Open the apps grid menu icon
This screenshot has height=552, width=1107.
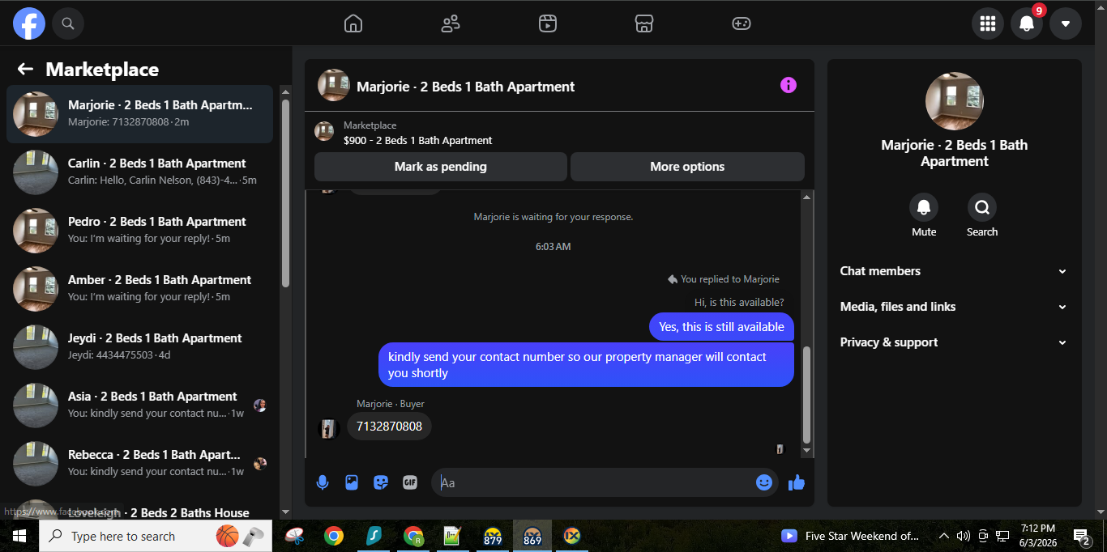(x=988, y=23)
